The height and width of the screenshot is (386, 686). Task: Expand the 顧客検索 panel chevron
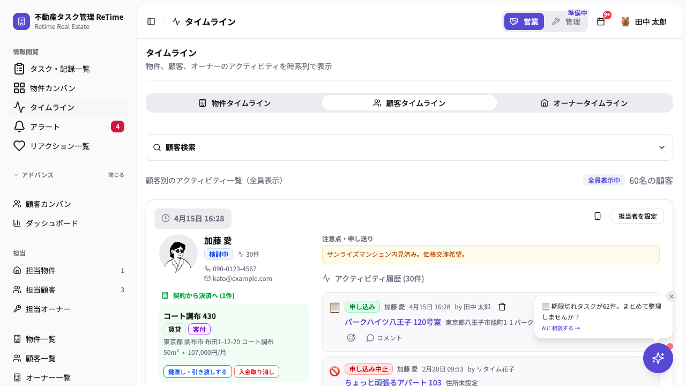tap(662, 147)
